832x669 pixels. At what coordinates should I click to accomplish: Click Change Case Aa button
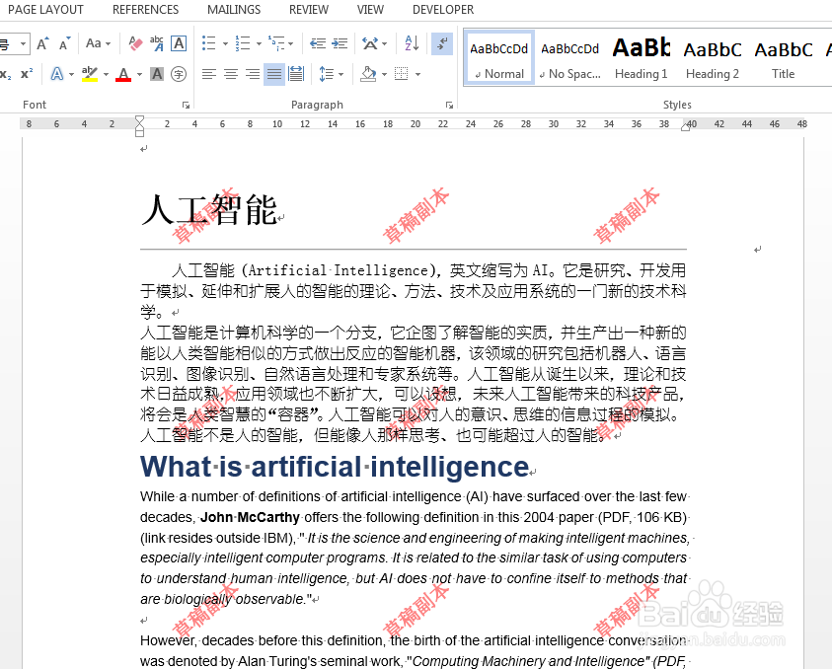(94, 43)
